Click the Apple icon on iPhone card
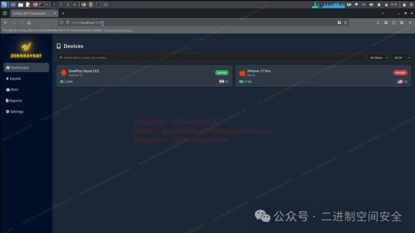This screenshot has width=415, height=233. (242, 72)
